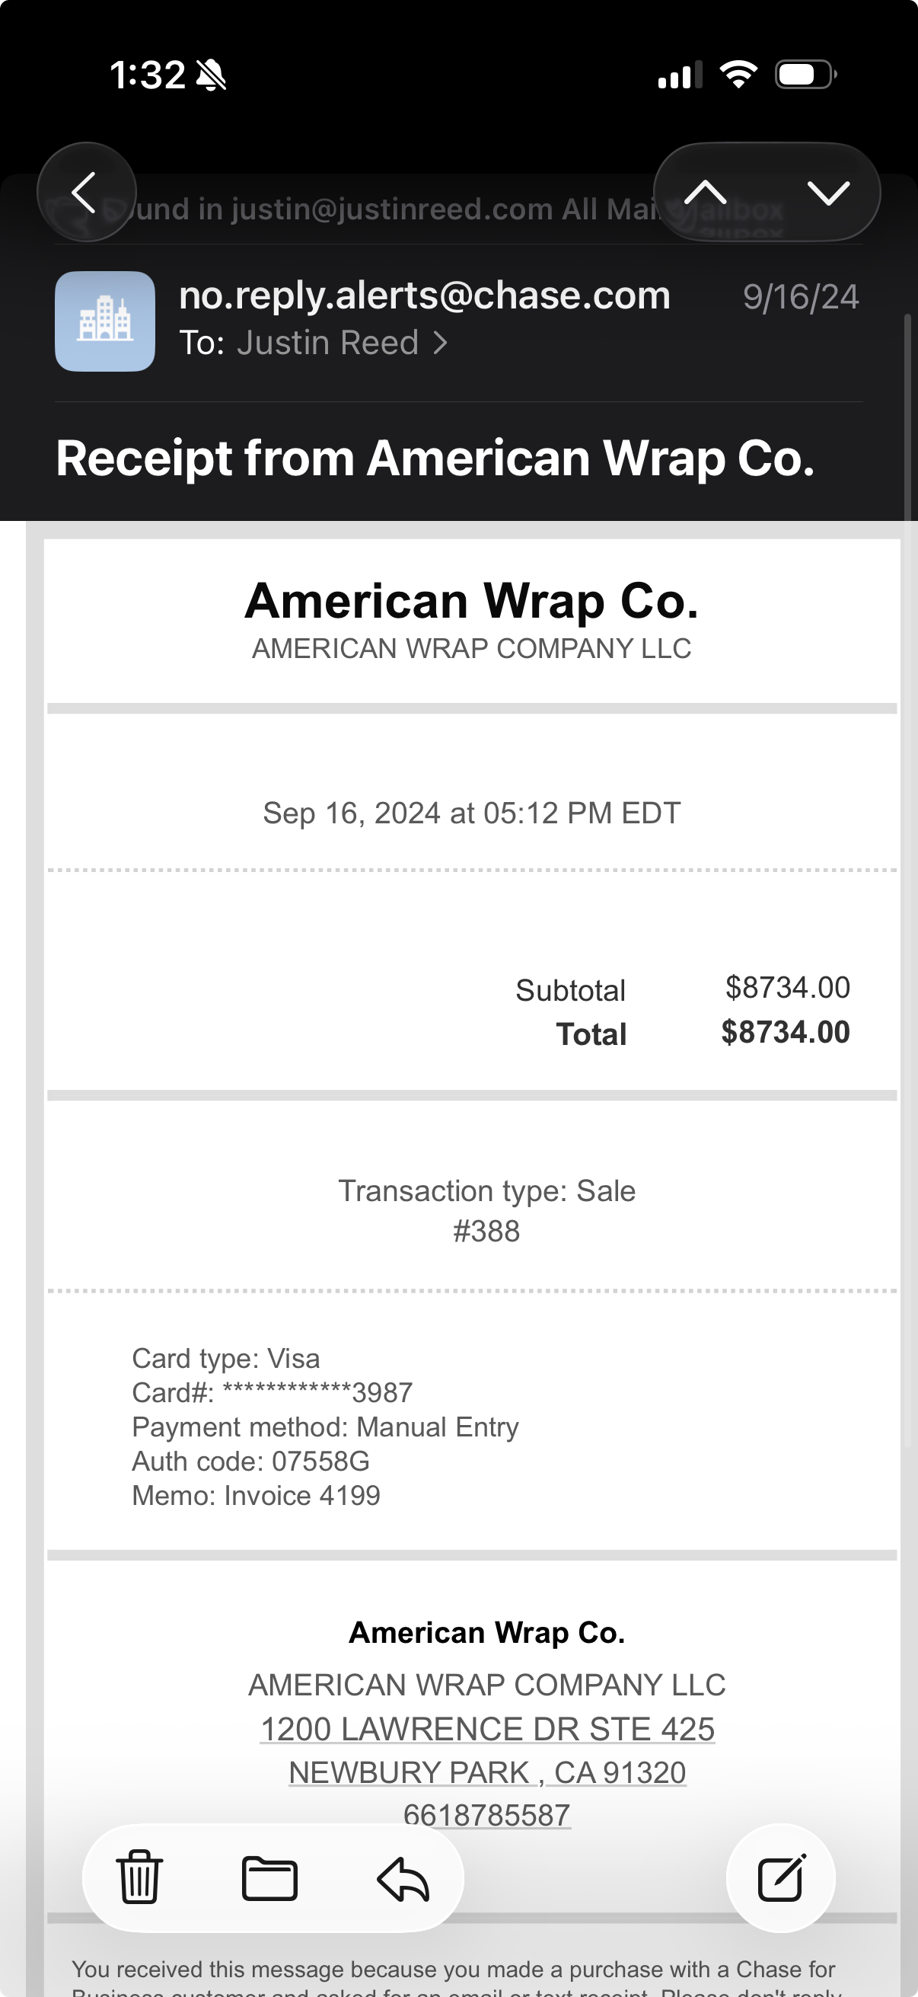Open sender no.reply.alerts@chase.com details
Image resolution: width=918 pixels, height=1997 pixels.
point(425,296)
